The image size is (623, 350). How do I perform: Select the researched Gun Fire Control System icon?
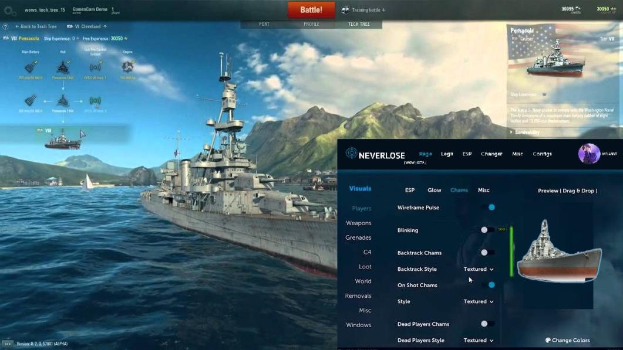pyautogui.click(x=95, y=67)
